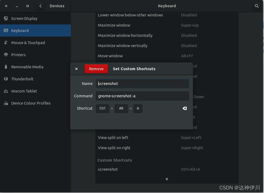Open Wacom Tablet settings
264x193 pixels.
[35, 91]
